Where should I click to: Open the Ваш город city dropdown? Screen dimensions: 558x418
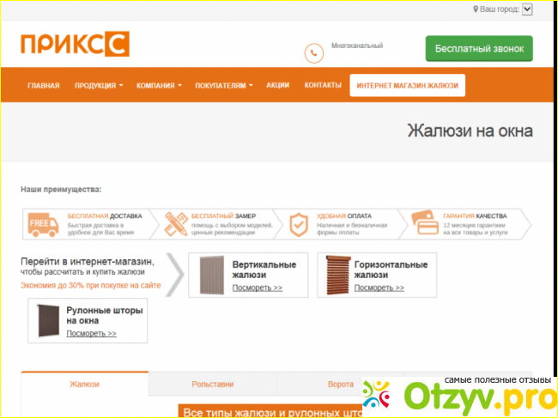click(x=527, y=9)
